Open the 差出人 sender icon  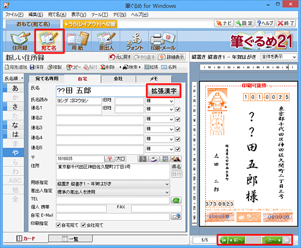(x=106, y=41)
